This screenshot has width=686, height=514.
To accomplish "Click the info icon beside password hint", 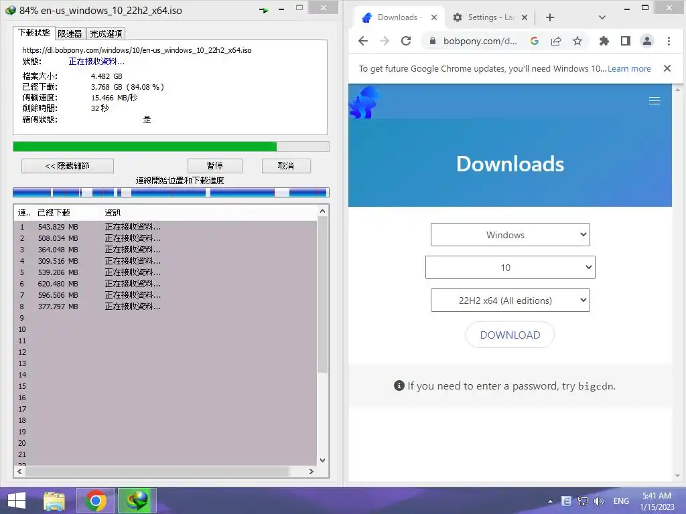I will coord(399,385).
